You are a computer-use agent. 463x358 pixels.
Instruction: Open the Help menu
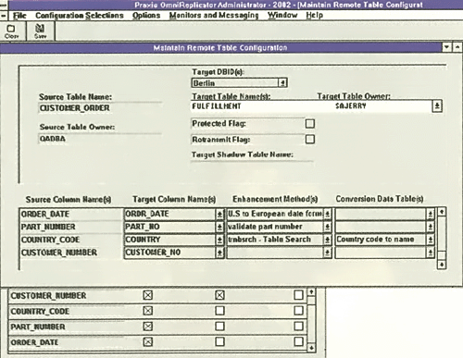pyautogui.click(x=314, y=16)
